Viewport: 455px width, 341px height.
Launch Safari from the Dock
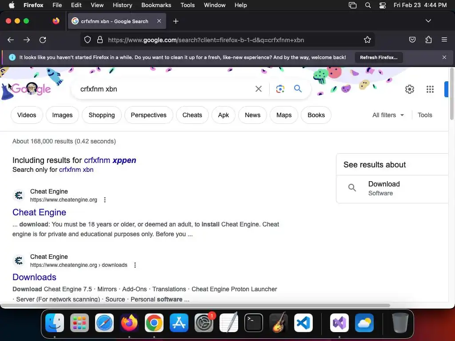coord(104,323)
